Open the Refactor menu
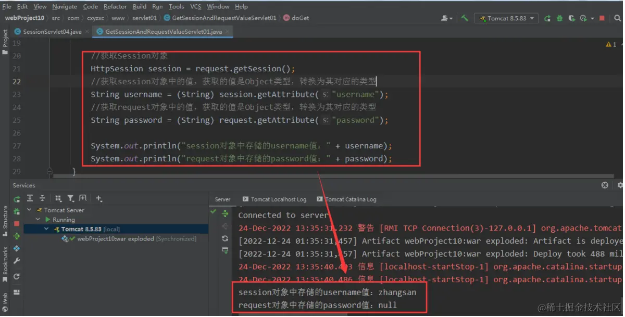 pos(115,7)
